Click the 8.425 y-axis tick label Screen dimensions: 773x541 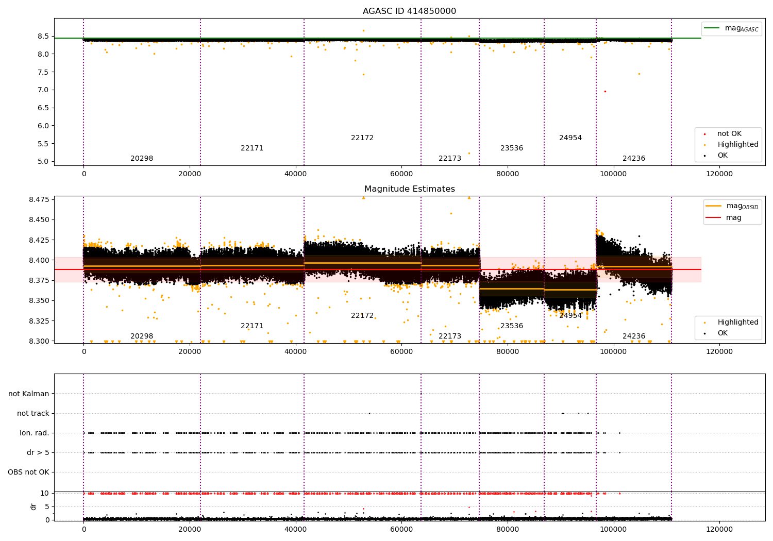tap(40, 240)
